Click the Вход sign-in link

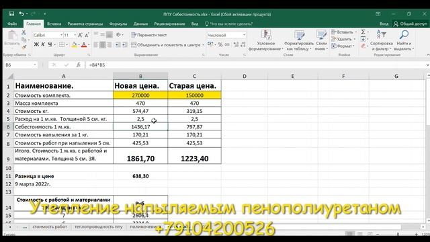point(384,24)
